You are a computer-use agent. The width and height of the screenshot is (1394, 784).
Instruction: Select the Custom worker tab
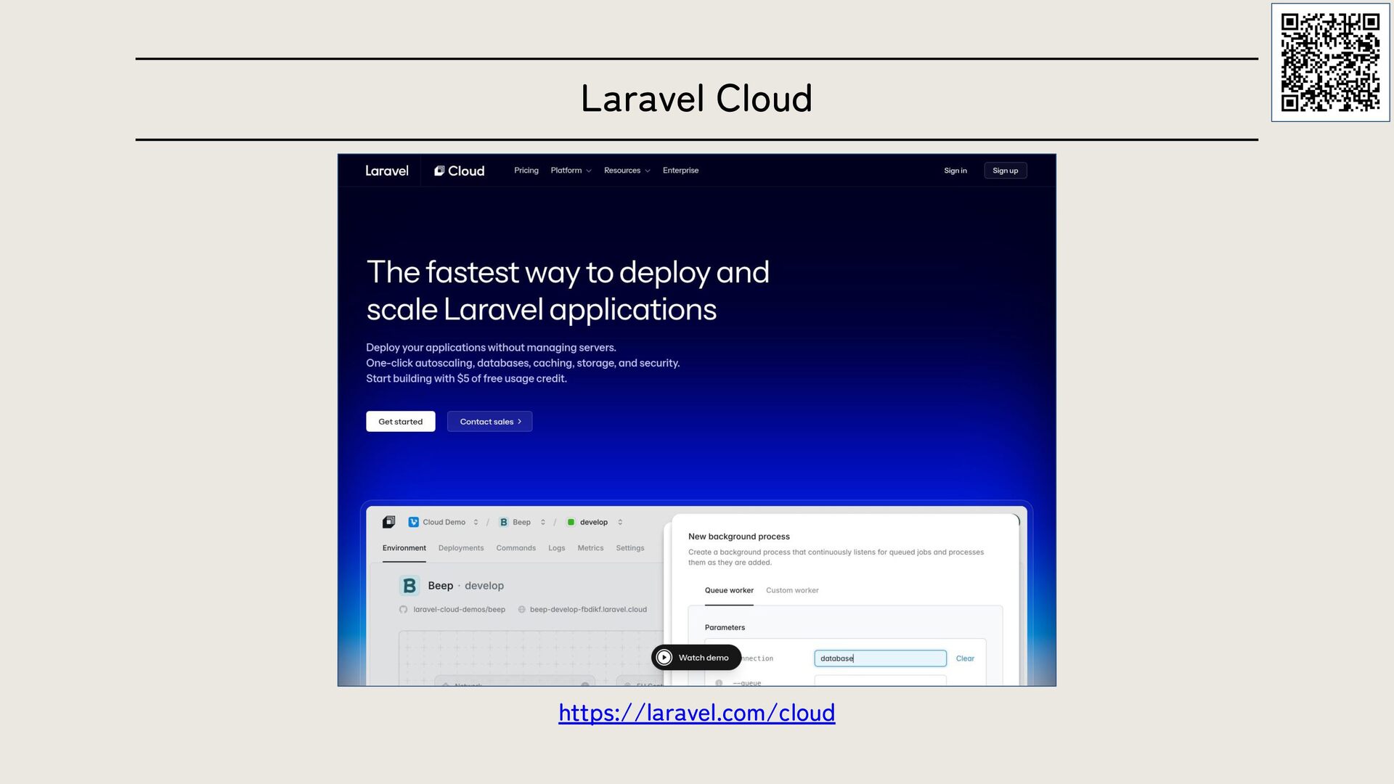(x=792, y=590)
